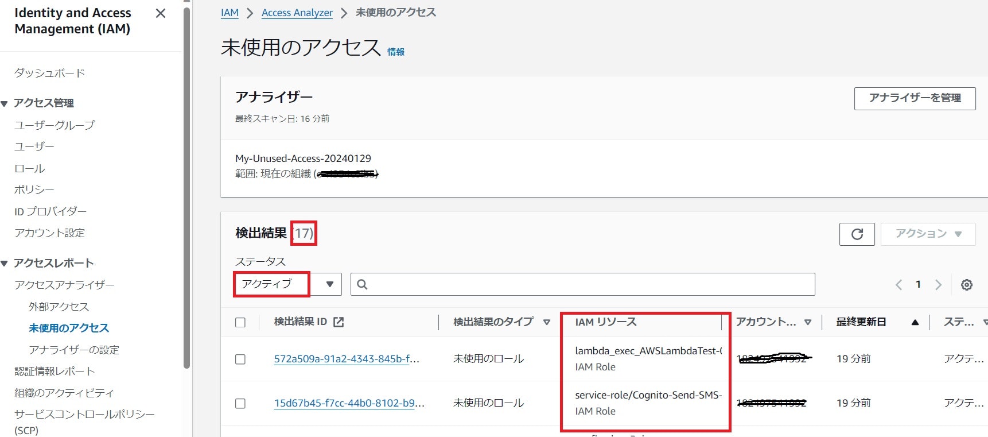Open ステータス column filter arrow
The image size is (988, 437).
click(985, 323)
